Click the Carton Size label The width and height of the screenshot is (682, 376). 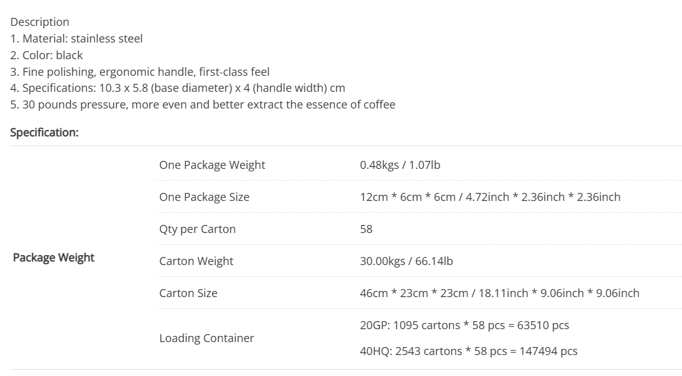pos(188,293)
